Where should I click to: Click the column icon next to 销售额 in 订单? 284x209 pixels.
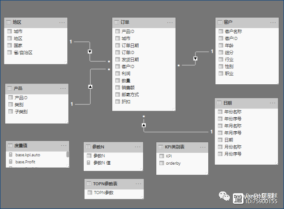pos(118,88)
